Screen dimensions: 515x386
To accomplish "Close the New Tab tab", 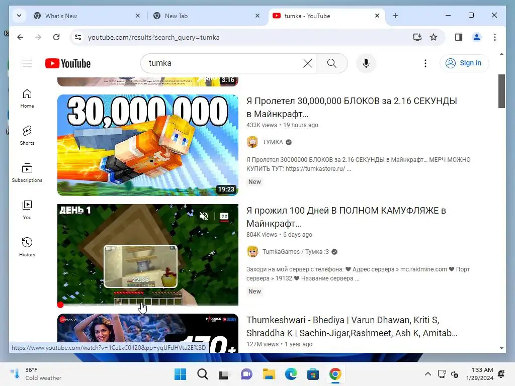I will (257, 16).
